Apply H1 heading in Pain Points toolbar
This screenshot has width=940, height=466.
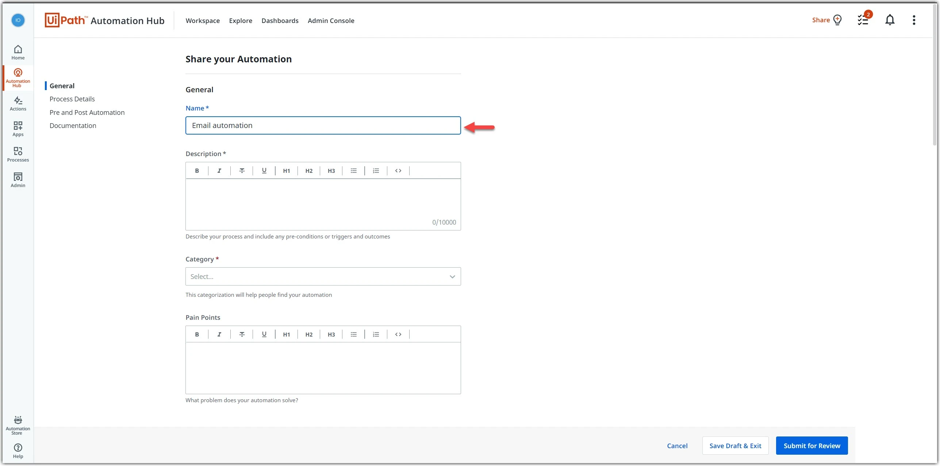(286, 334)
